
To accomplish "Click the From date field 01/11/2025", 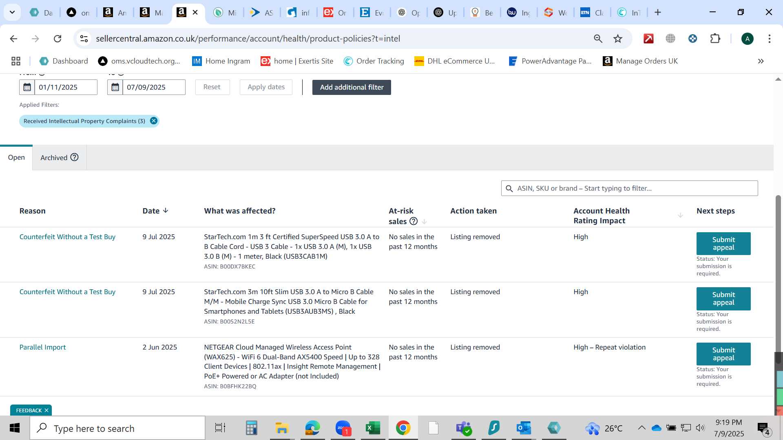I will click(x=66, y=87).
